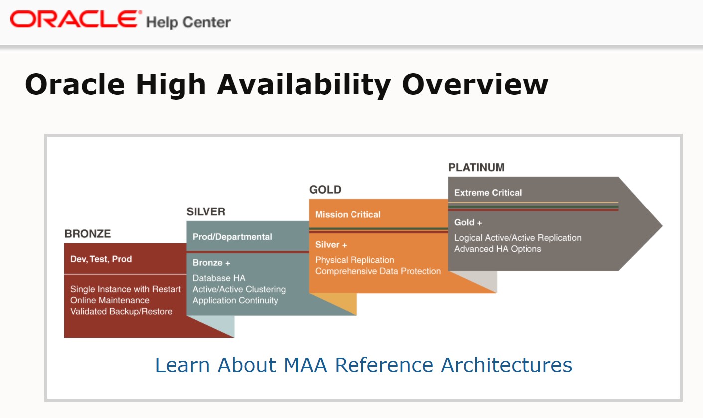Click the Silver + text
Image resolution: width=703 pixels, height=418 pixels.
[x=331, y=245]
